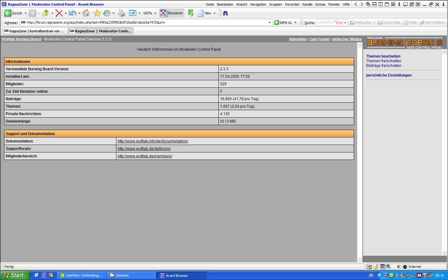Click the red X stop loading icon

pos(59,13)
